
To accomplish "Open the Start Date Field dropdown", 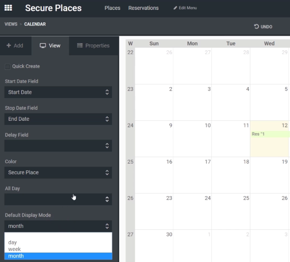I will click(58, 92).
